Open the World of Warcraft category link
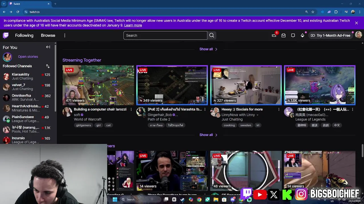 coord(88,119)
